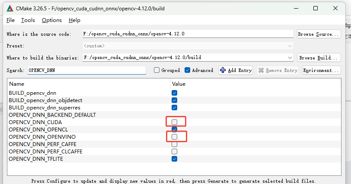The width and height of the screenshot is (351, 184).
Task: Uncheck the OPENCV_DNN_TFLITE option
Action: click(175, 159)
